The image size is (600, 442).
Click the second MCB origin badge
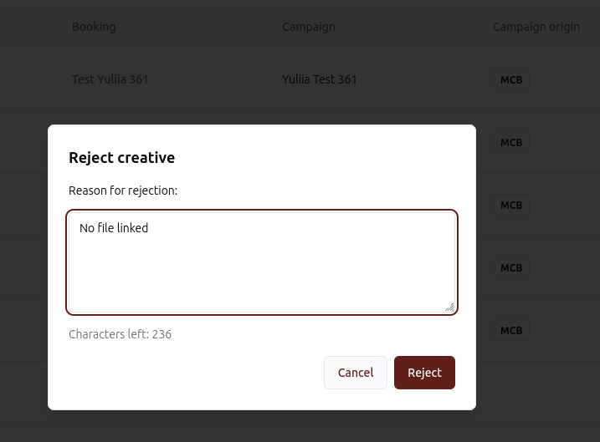[511, 142]
